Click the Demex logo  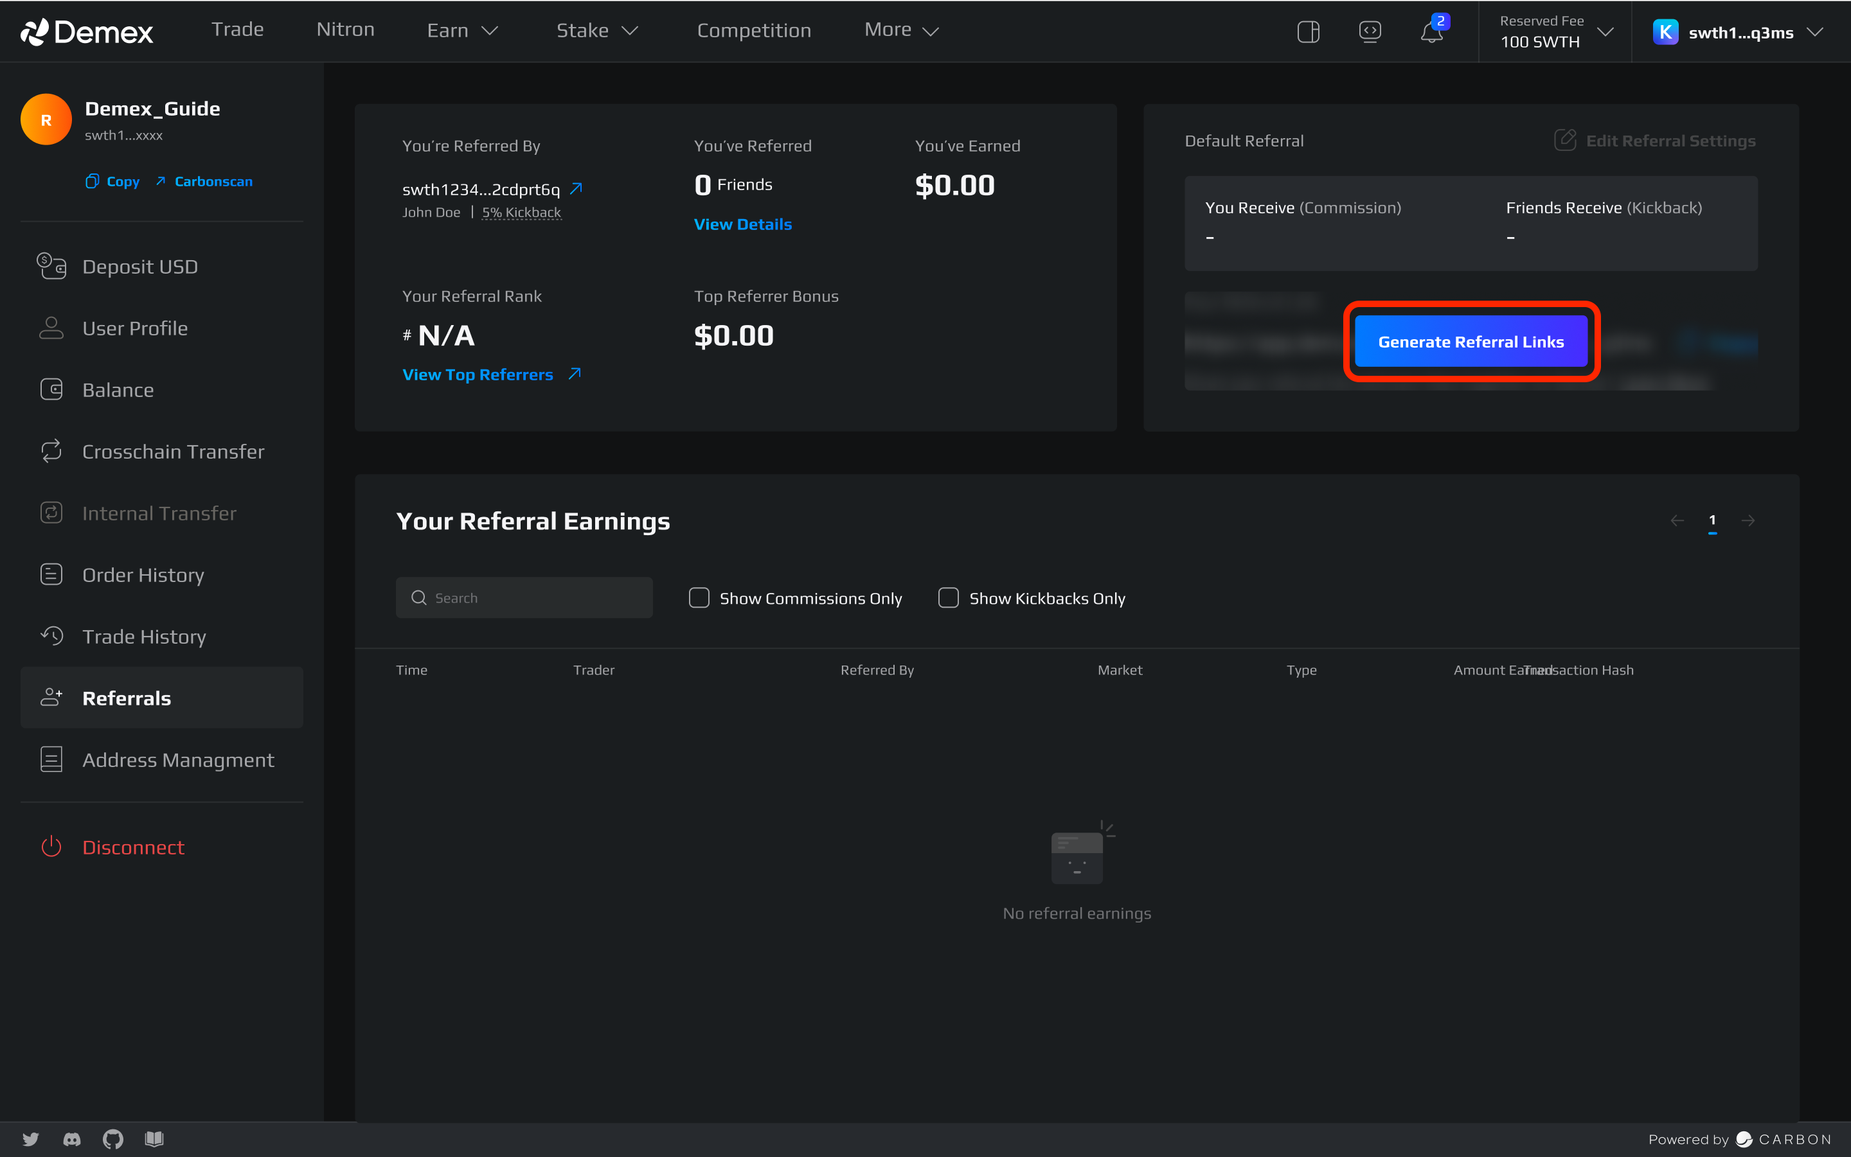pos(87,31)
